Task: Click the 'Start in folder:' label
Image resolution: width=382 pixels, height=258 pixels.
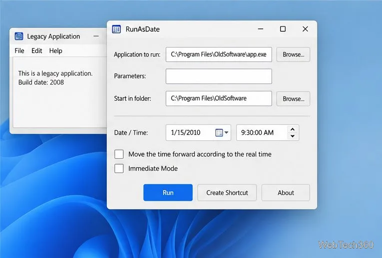Action: click(x=132, y=99)
